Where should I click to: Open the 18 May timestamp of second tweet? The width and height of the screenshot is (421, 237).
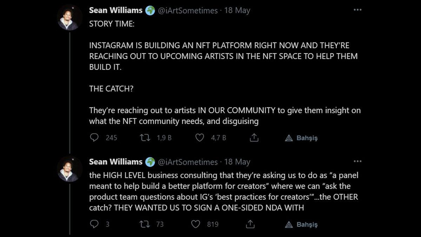point(237,162)
